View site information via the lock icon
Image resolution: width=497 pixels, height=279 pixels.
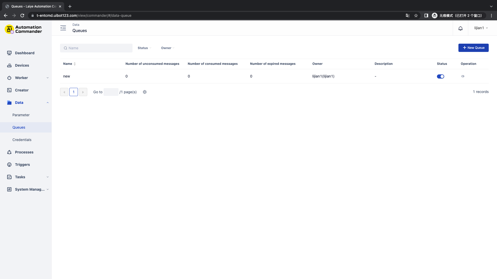click(32, 16)
